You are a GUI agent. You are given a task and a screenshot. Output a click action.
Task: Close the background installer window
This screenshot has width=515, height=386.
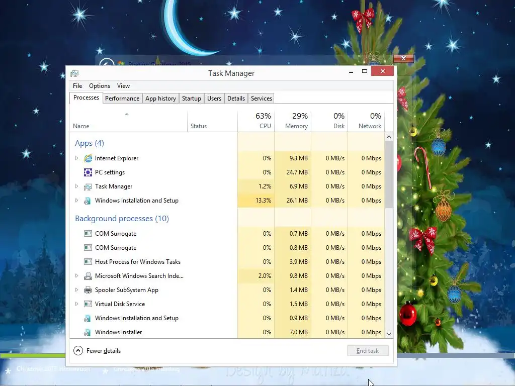(403, 58)
